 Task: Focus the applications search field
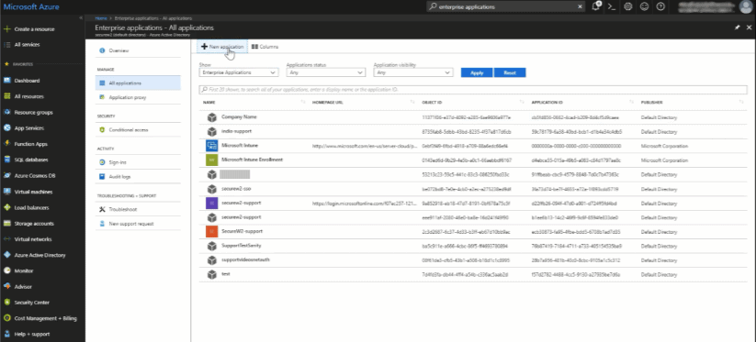tap(472, 90)
